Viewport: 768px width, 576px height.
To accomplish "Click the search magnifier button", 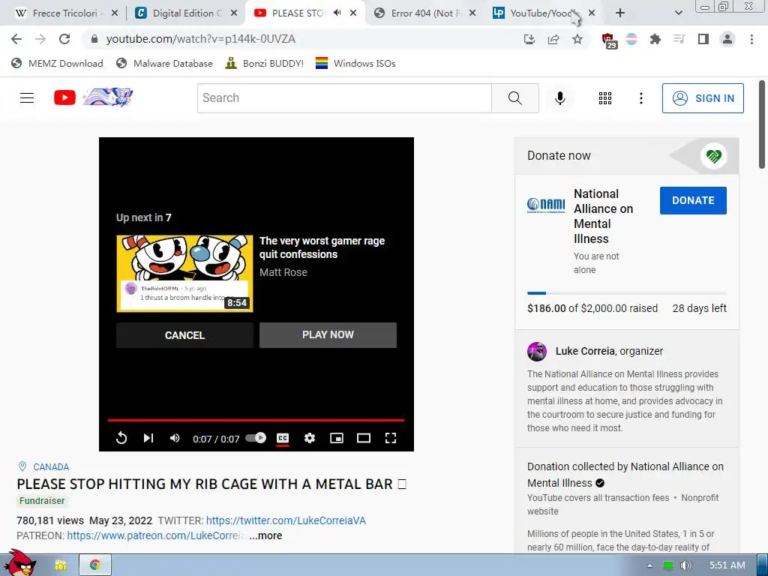I will 514,98.
